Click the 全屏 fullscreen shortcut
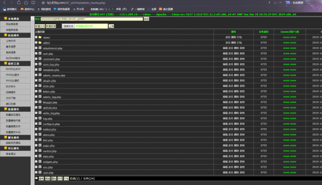322x185 pixels. (x=152, y=9)
